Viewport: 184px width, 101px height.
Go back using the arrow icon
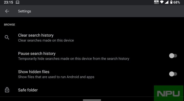click(x=7, y=11)
